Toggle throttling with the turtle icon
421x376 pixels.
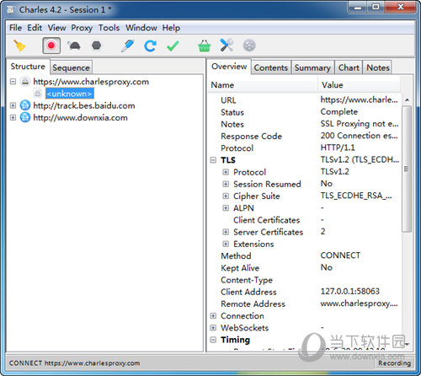point(74,46)
